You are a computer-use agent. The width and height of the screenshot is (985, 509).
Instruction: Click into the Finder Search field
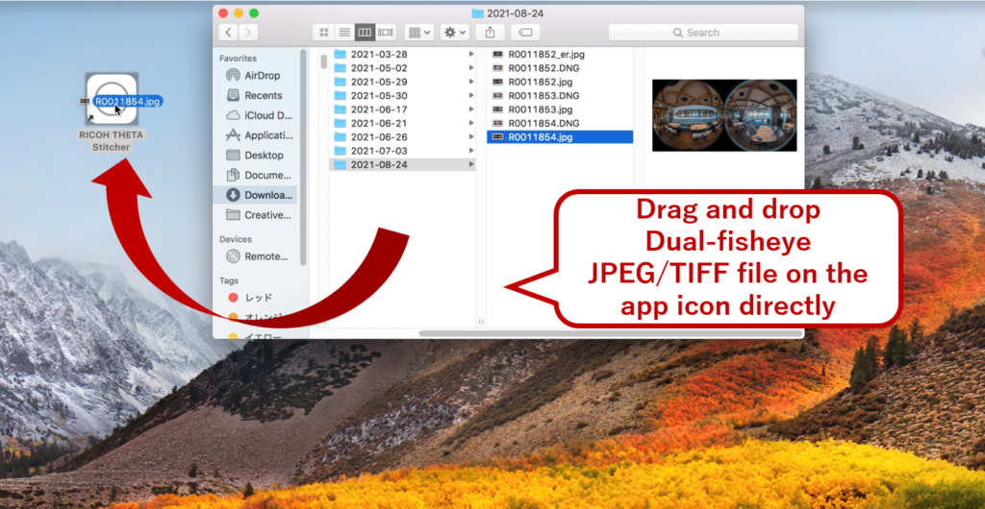coord(703,32)
